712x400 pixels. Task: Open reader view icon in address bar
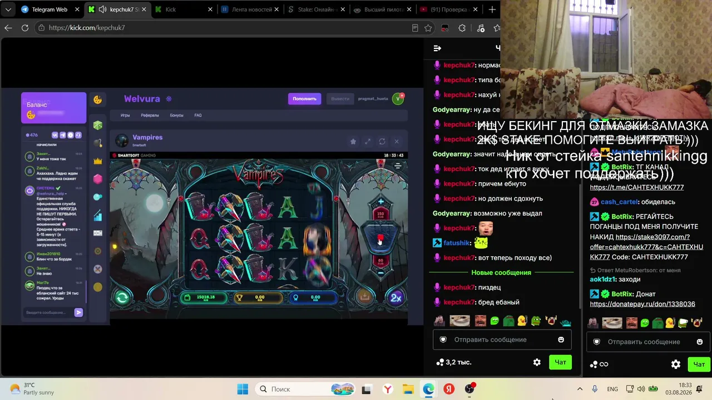point(415,28)
